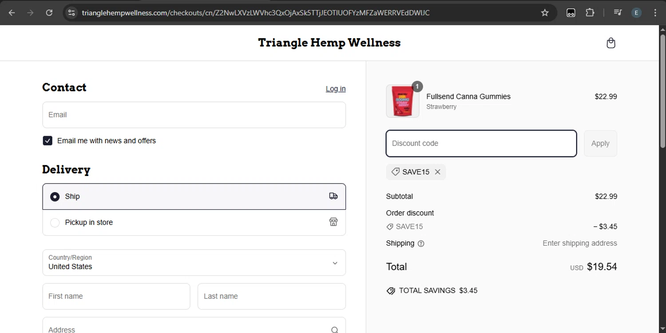Viewport: 666px width, 333px height.
Task: Click the Apply discount button
Action: click(x=600, y=143)
